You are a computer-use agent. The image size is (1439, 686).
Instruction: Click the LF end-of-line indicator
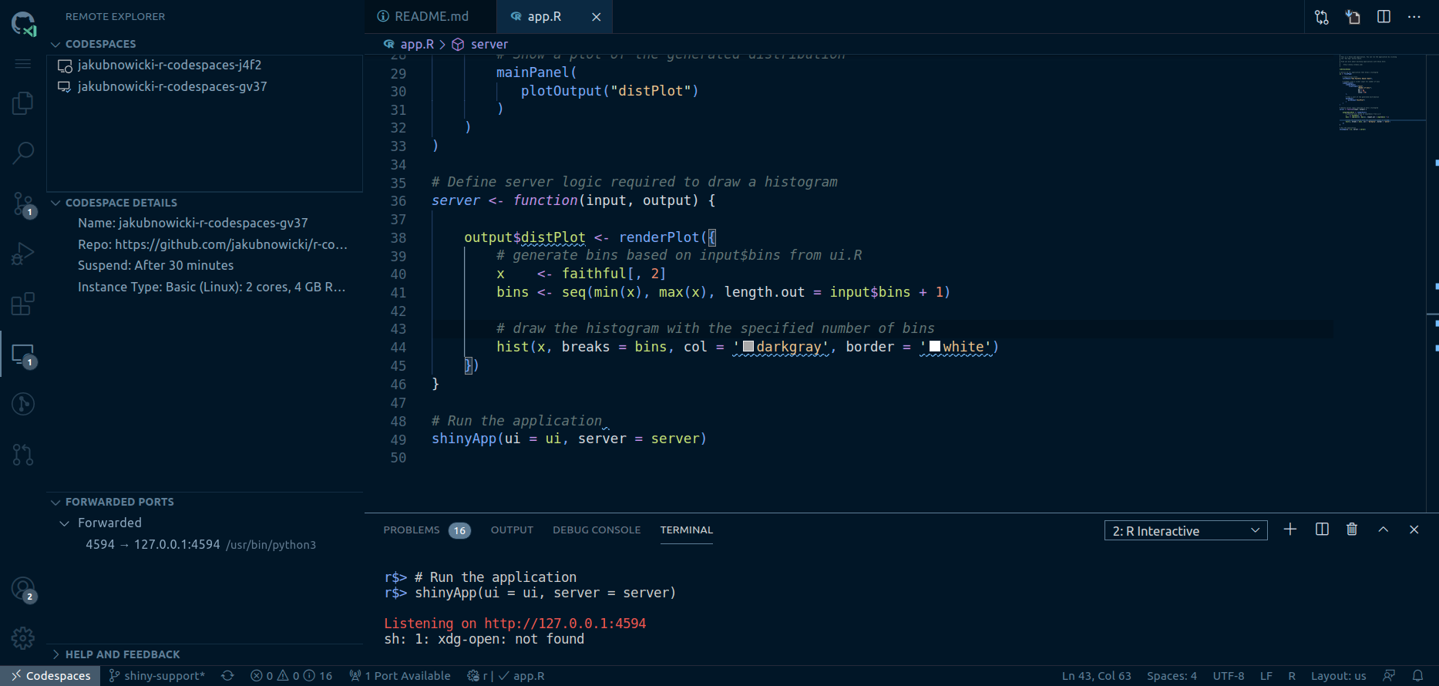tap(1266, 676)
